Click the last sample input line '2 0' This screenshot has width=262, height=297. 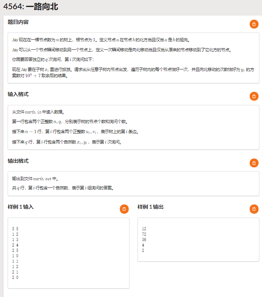(x=15, y=277)
